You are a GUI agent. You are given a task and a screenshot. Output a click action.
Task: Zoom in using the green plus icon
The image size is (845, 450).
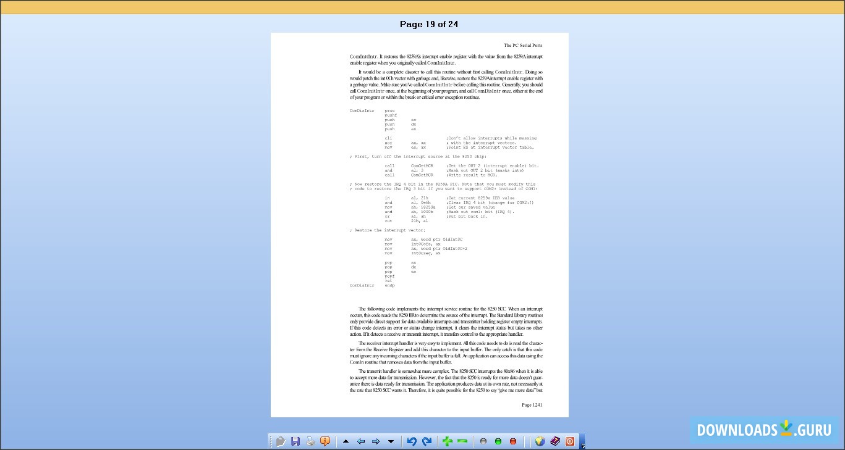pos(446,441)
